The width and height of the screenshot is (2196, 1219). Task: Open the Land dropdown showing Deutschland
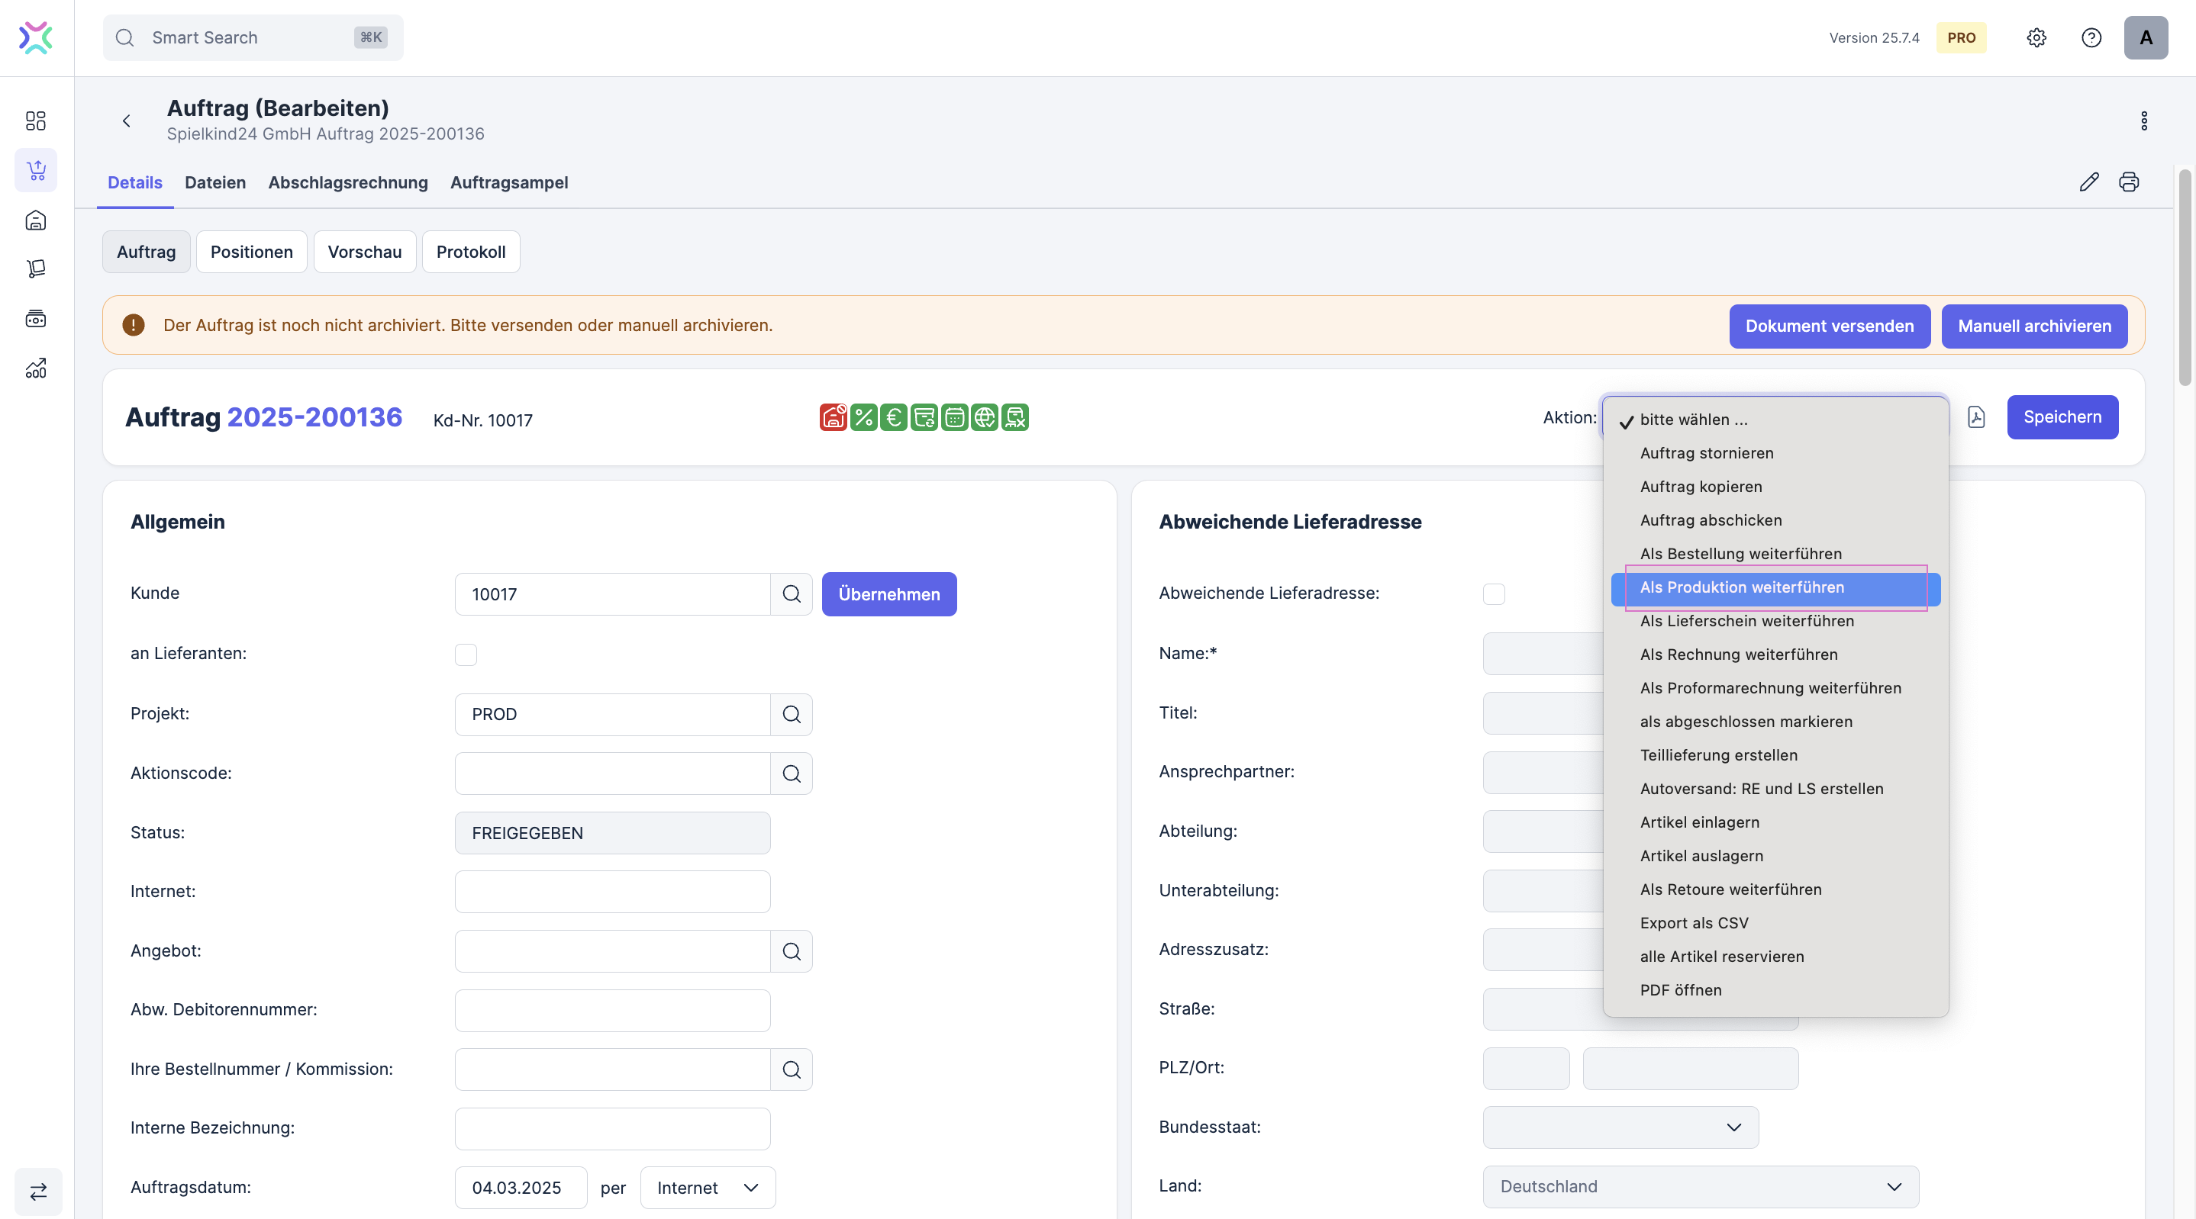click(x=1700, y=1187)
